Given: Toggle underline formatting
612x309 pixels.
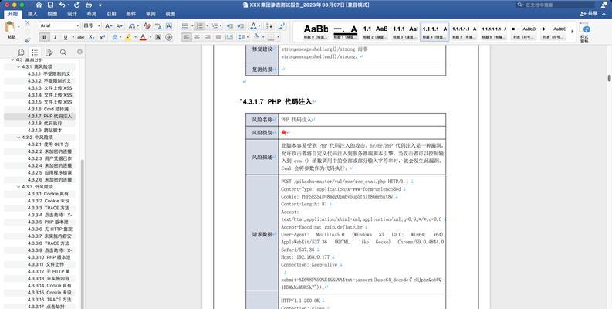Looking at the screenshot, I should 65,37.
